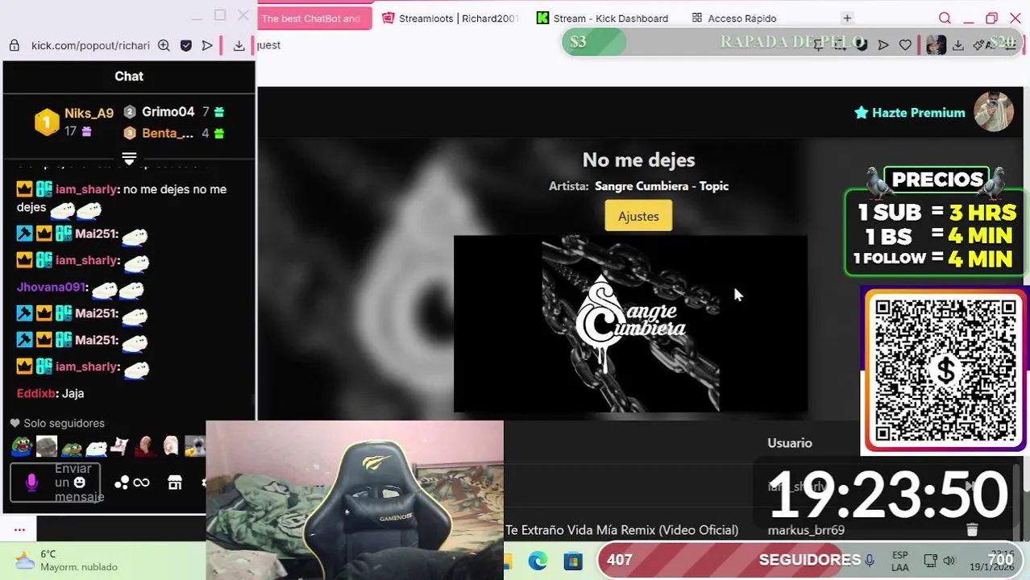Click the browser search magnifier icon
Screen dimensions: 1030x580
tap(945, 19)
